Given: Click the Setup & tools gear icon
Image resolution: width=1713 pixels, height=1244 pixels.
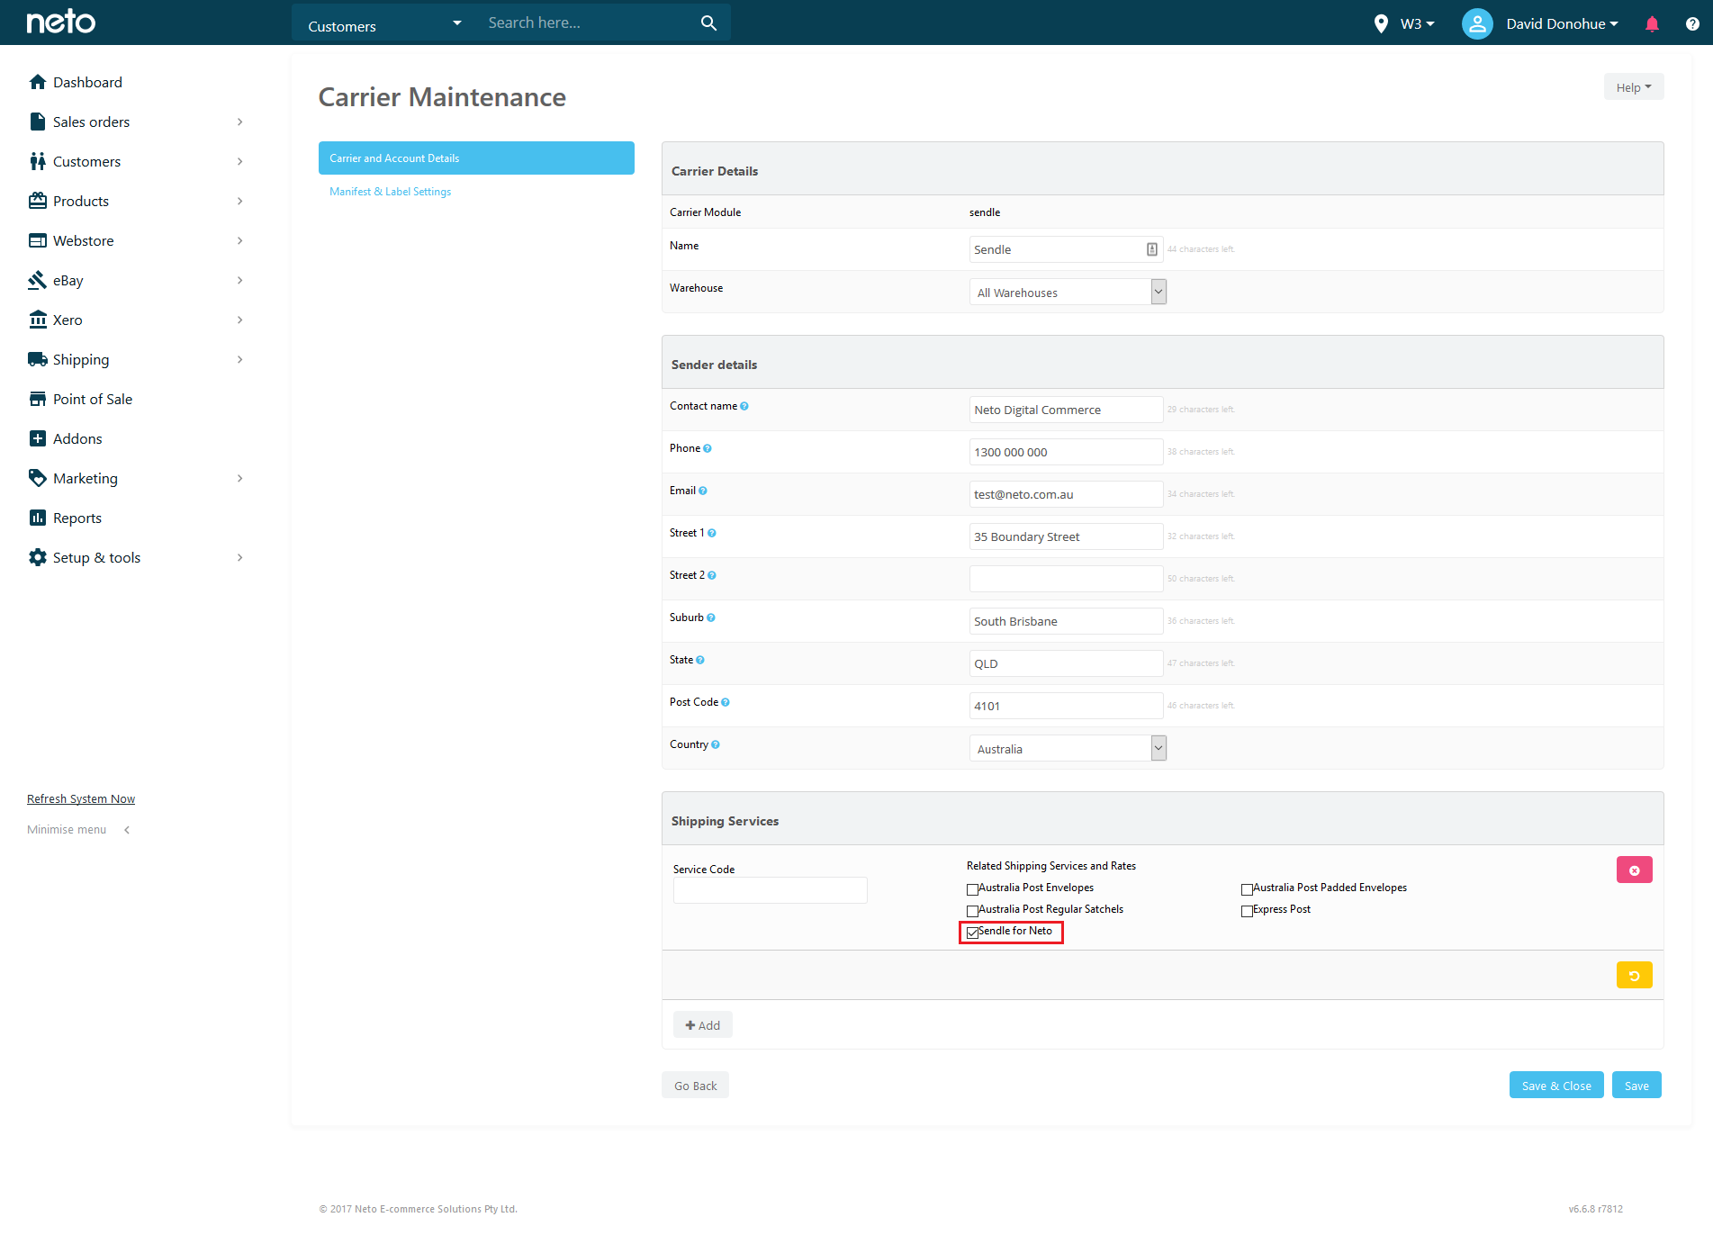Looking at the screenshot, I should (38, 557).
